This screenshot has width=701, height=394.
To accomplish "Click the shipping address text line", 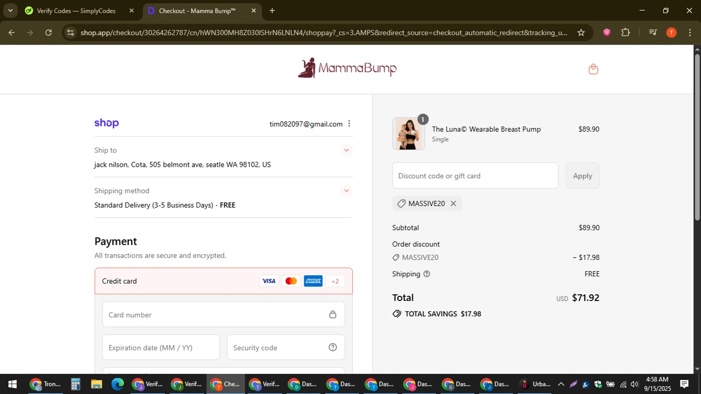I will click(182, 165).
